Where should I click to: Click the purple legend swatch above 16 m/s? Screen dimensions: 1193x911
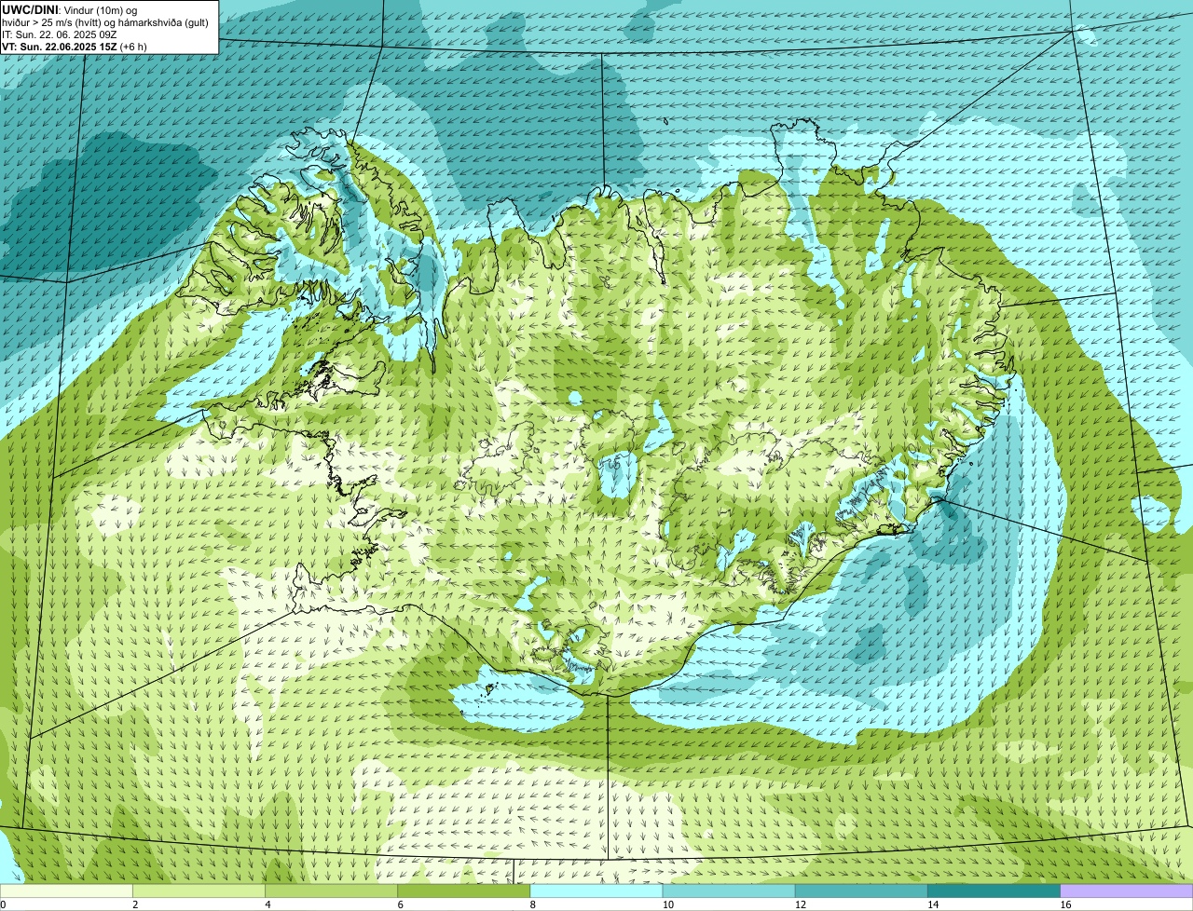click(1127, 891)
